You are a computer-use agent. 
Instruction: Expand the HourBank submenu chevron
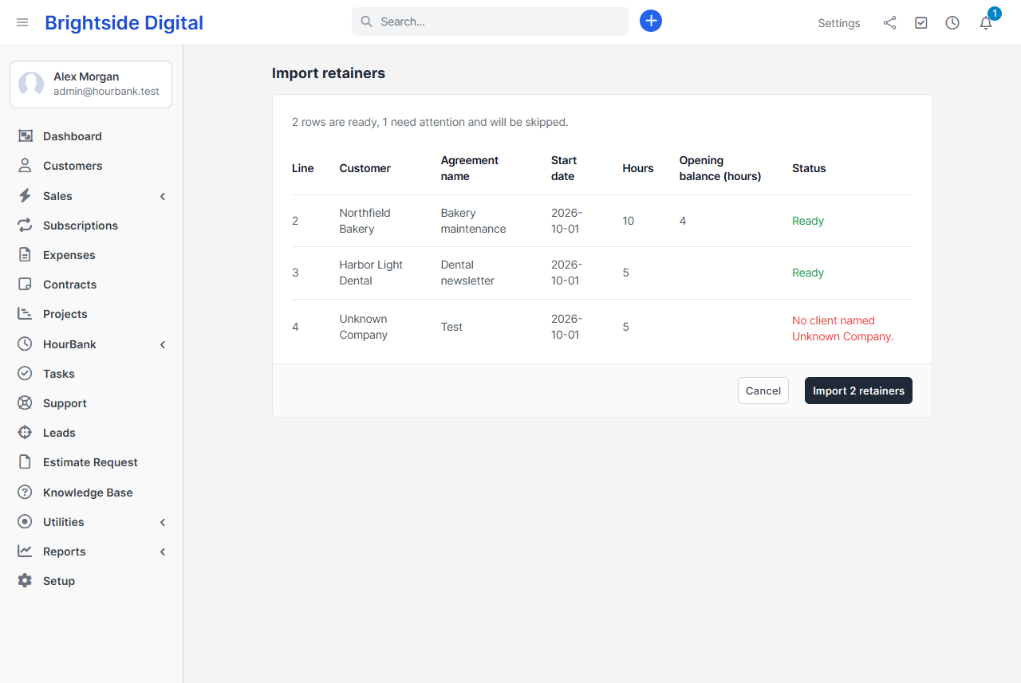point(163,344)
